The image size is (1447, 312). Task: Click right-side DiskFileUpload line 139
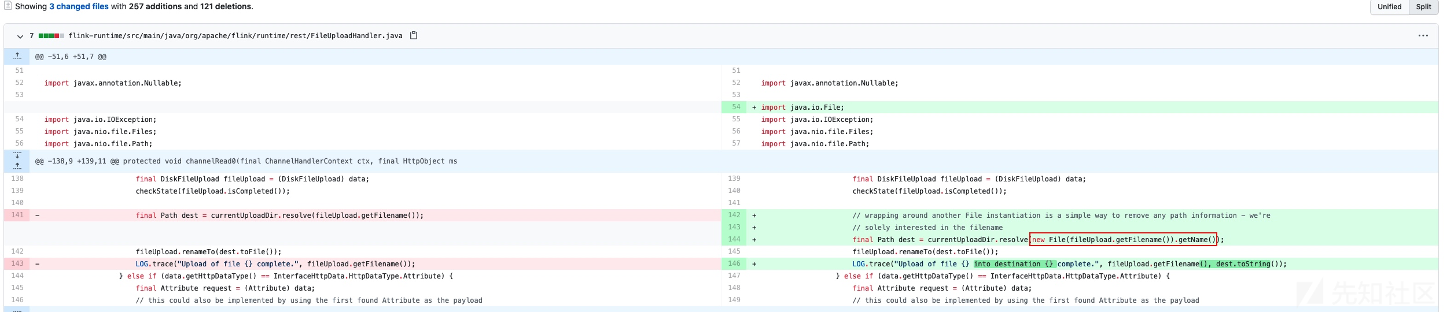click(x=969, y=179)
